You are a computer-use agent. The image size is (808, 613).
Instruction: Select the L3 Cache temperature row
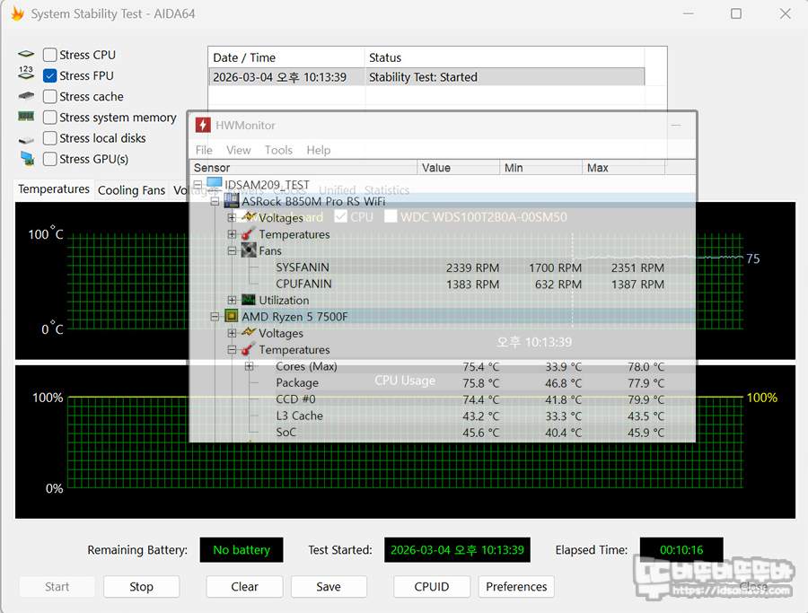click(x=442, y=416)
